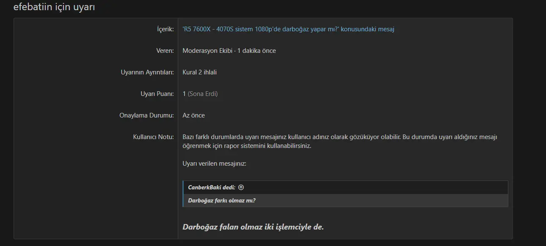Screen dimensions: 546x246
Task: Click the 'Kullanıcı Notu:' label
Action: 153,137
